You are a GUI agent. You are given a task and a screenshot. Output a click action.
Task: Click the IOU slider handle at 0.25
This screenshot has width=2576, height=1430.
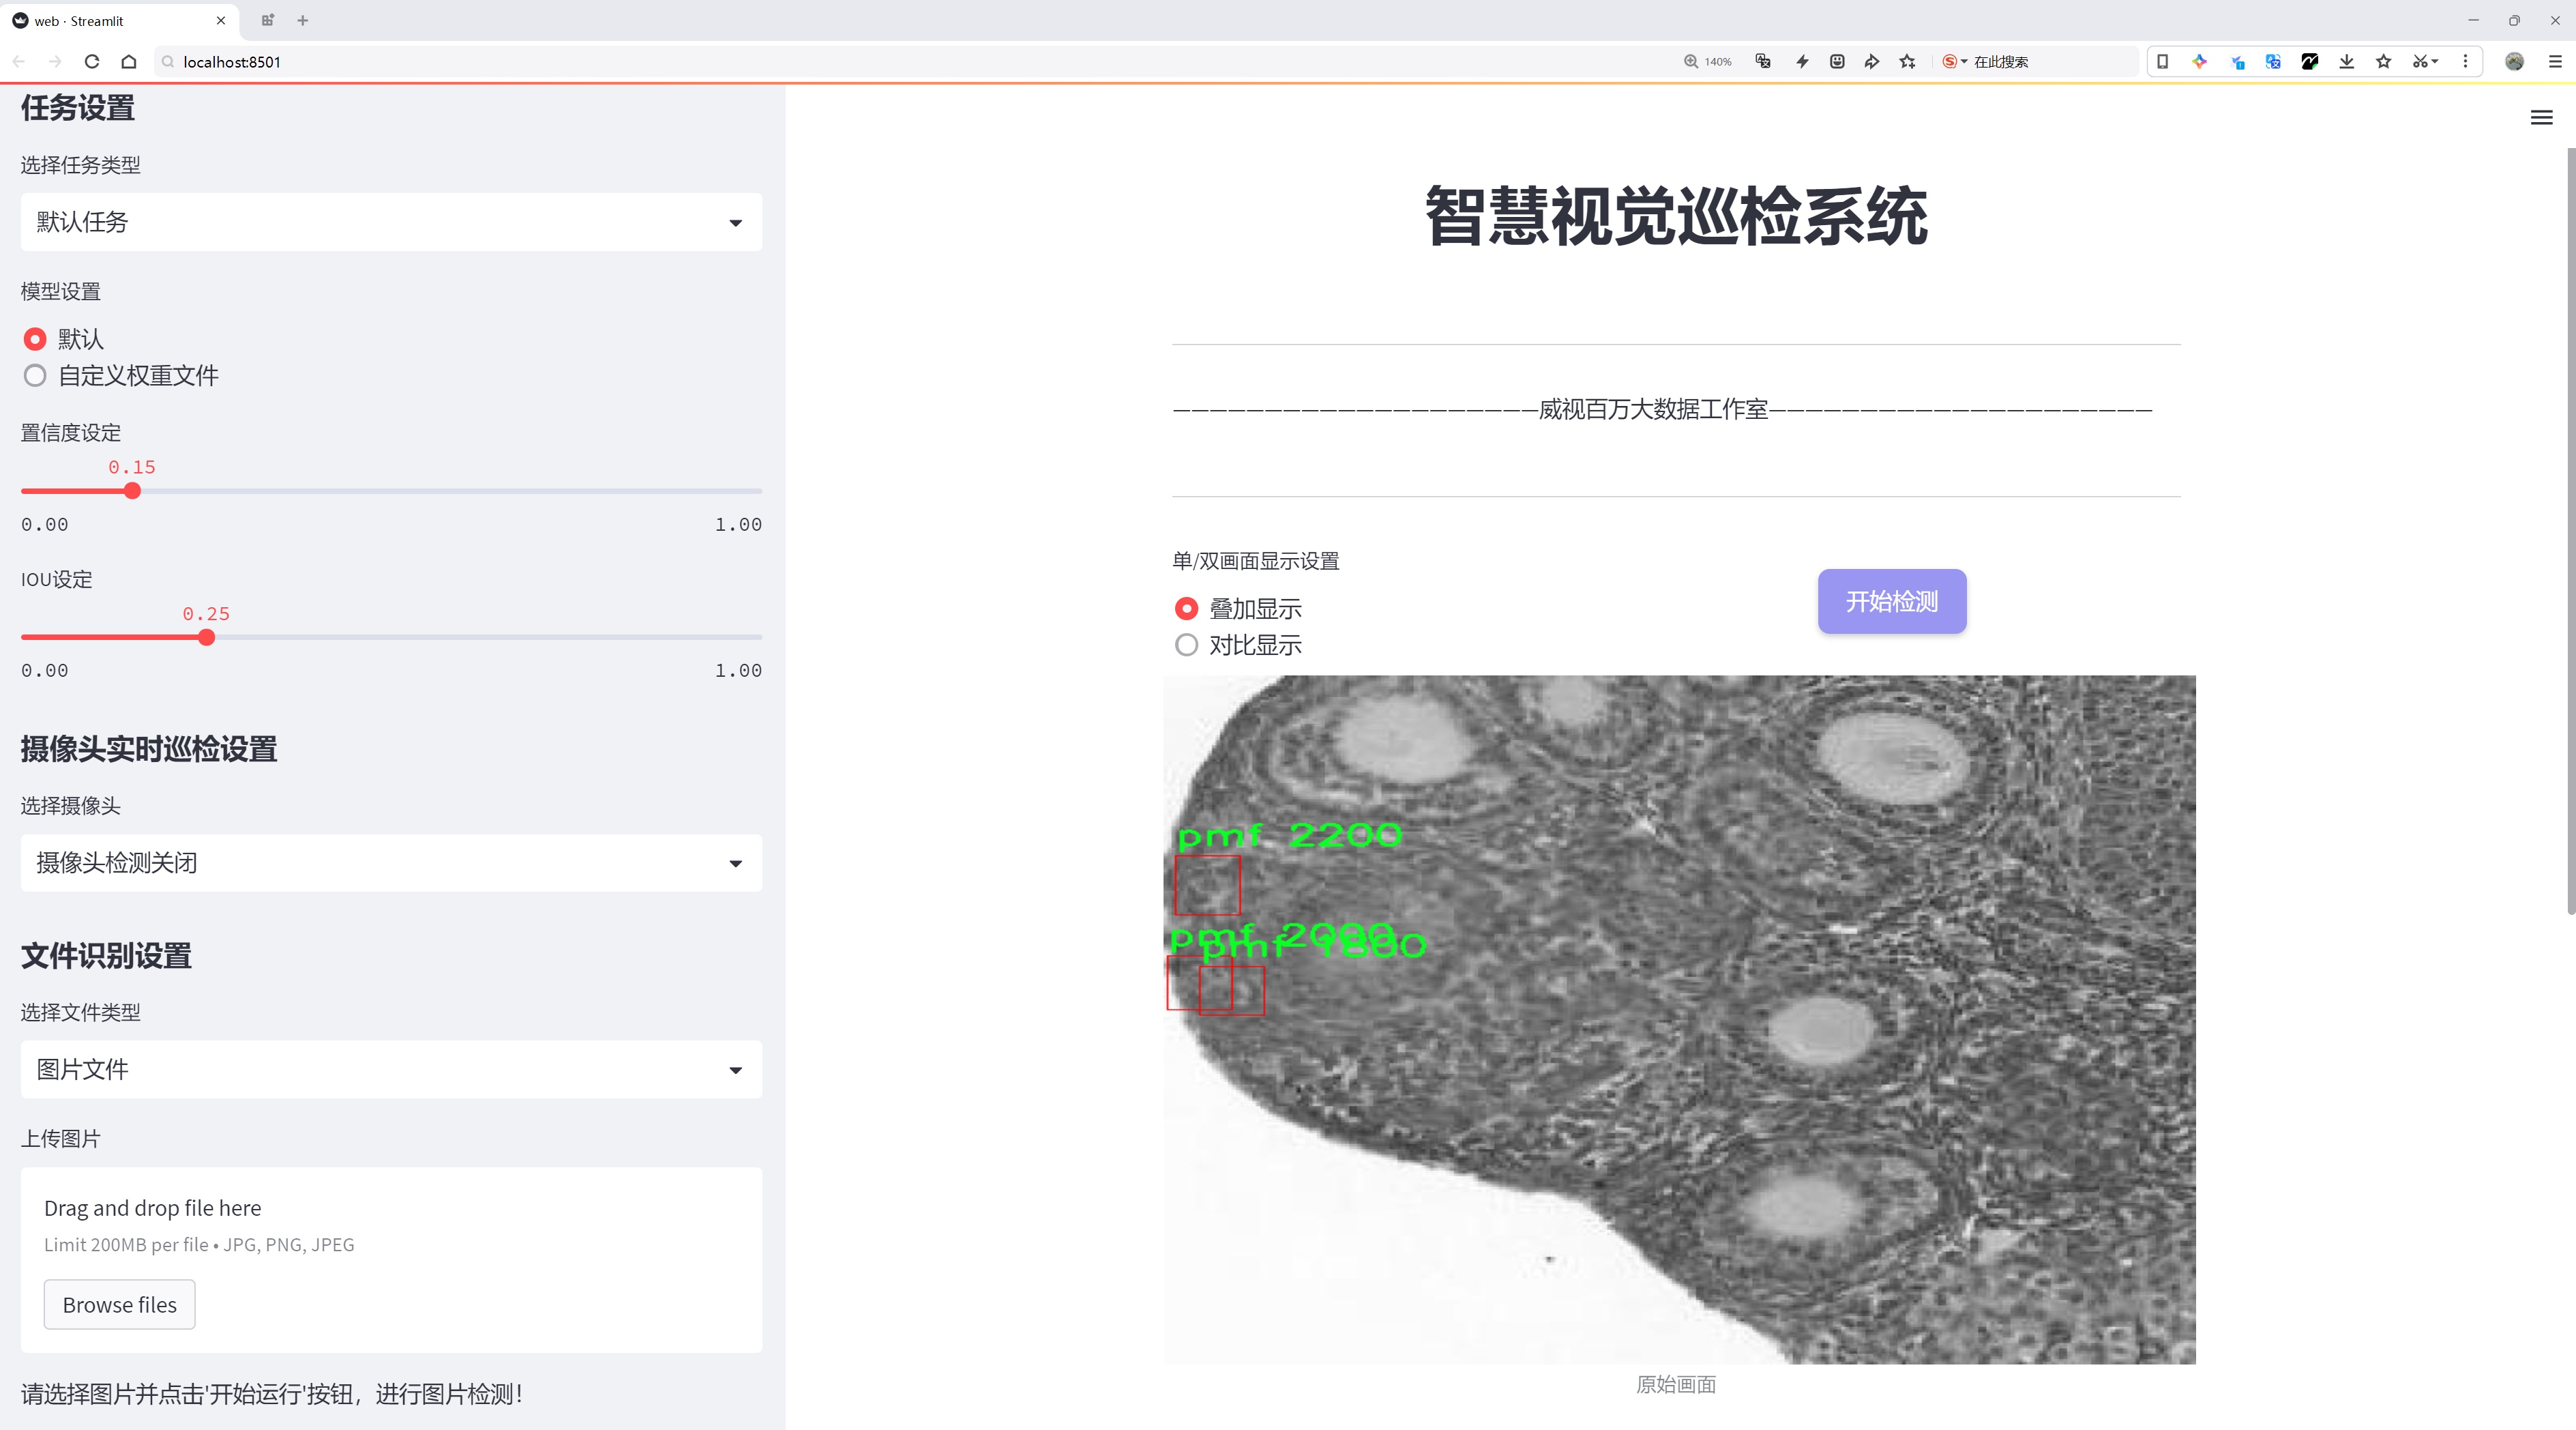(x=206, y=637)
